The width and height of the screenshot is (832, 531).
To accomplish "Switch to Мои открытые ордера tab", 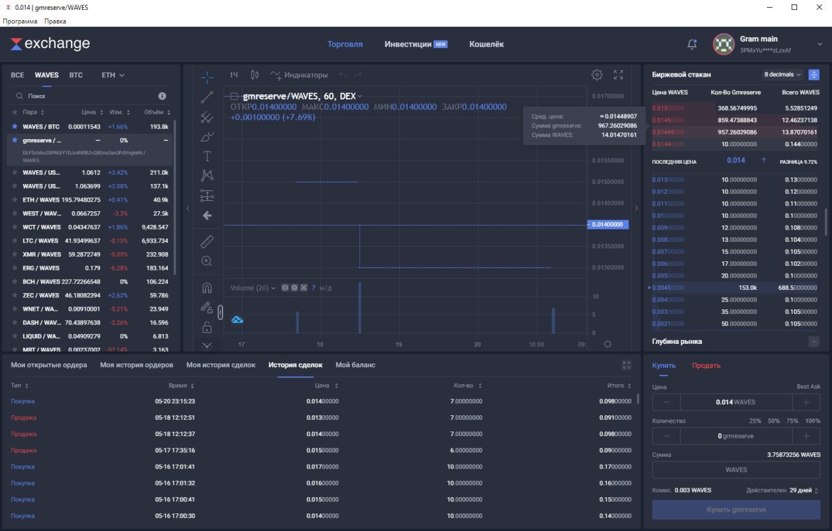I will tap(49, 365).
